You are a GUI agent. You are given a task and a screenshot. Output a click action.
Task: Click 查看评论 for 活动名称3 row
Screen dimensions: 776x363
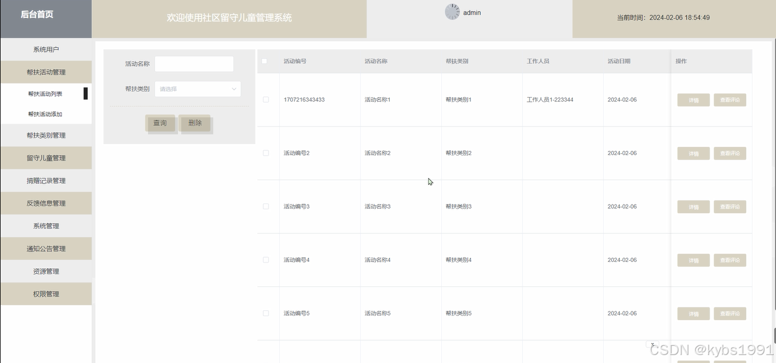(730, 207)
